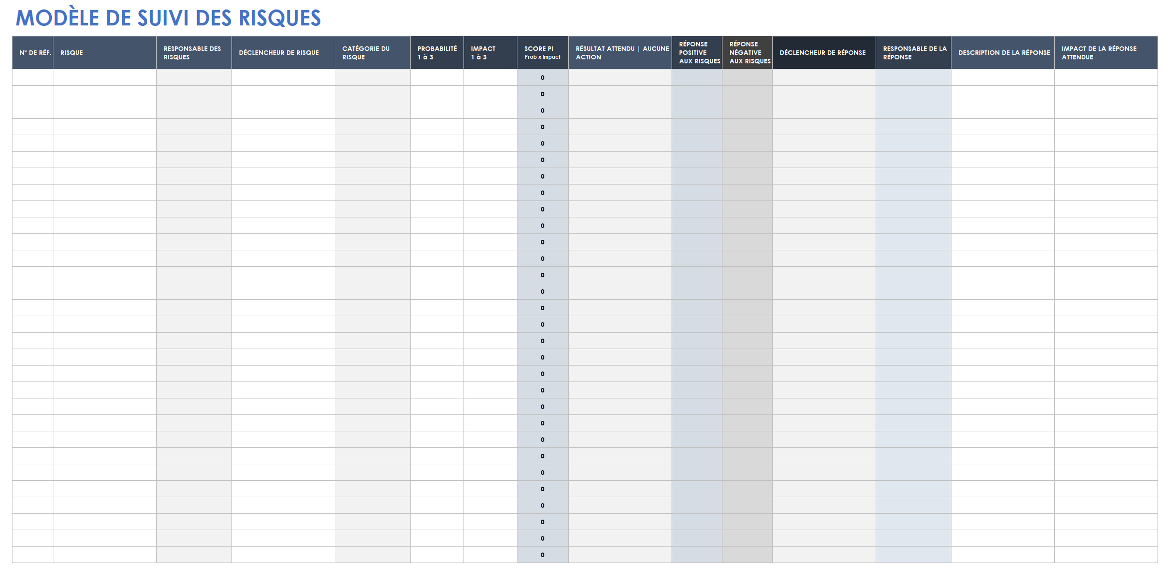Click the "PROBABILITÉ 1 à 3" header
1170x572 pixels.
437,52
